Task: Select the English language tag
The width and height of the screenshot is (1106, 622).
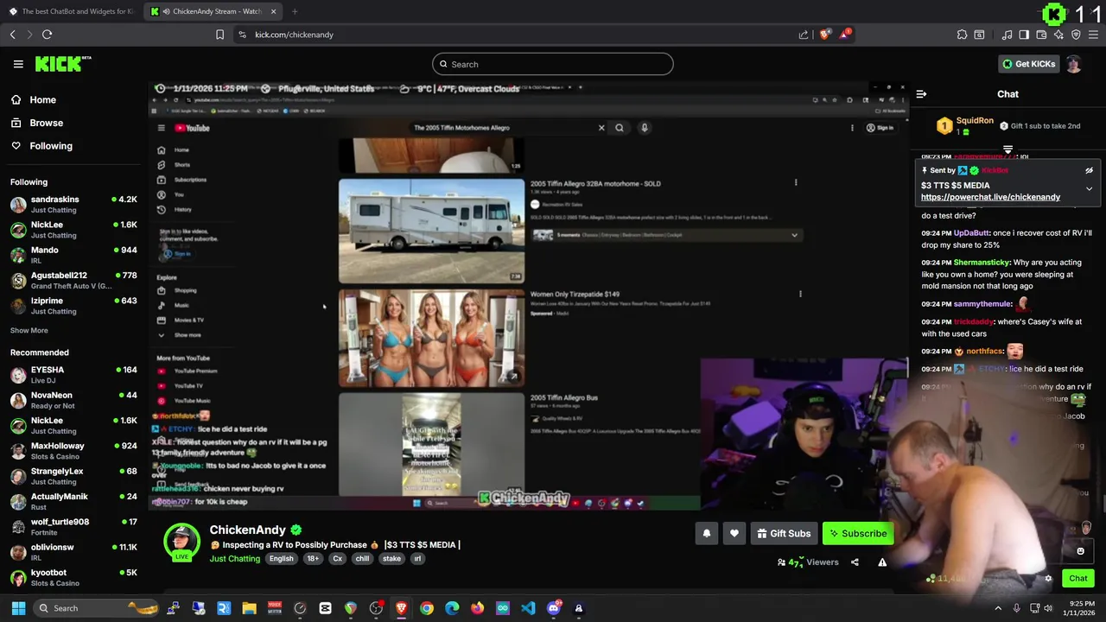Action: pos(281,559)
